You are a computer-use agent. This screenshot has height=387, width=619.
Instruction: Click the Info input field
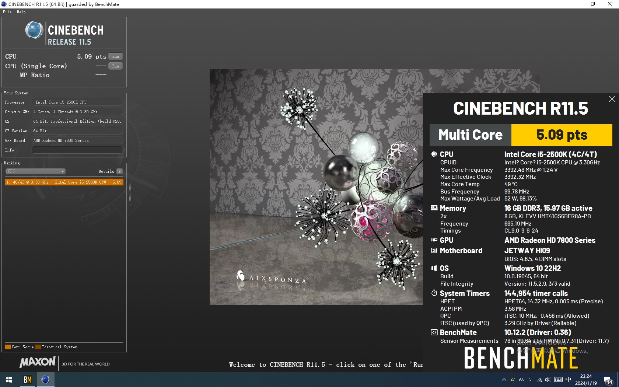coord(77,150)
